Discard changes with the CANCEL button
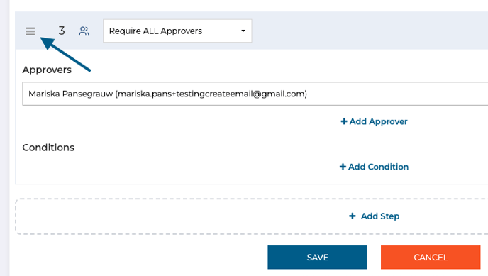The image size is (488, 276). pyautogui.click(x=431, y=258)
